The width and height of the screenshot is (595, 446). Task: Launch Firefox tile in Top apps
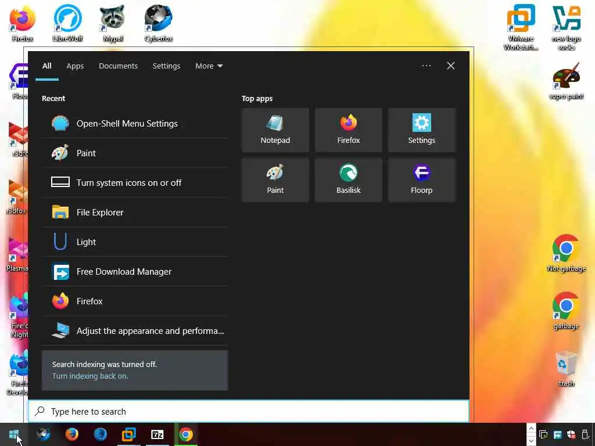click(349, 130)
